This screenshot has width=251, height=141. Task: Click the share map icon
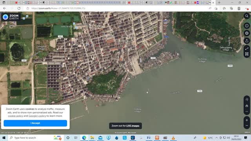[x=247, y=41]
